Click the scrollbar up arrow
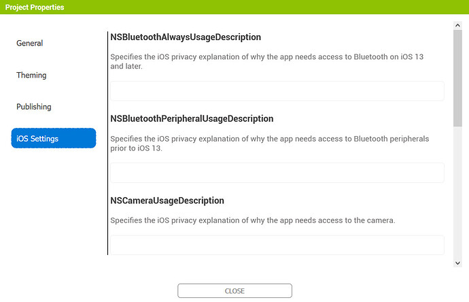 click(457, 25)
